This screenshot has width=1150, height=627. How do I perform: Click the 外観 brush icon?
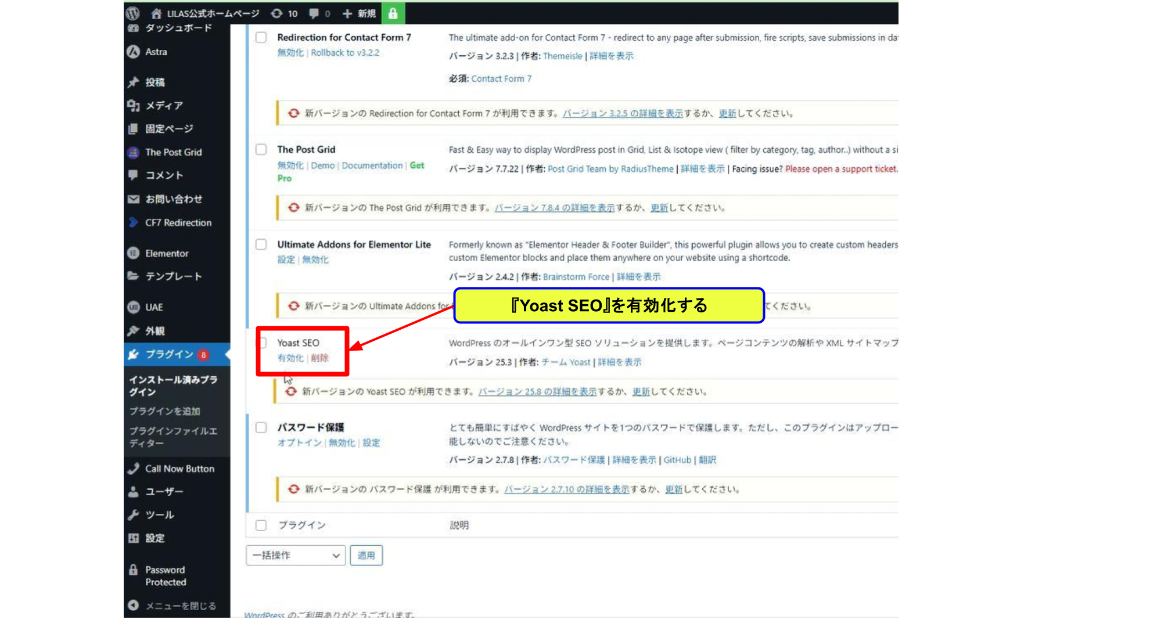coord(134,330)
